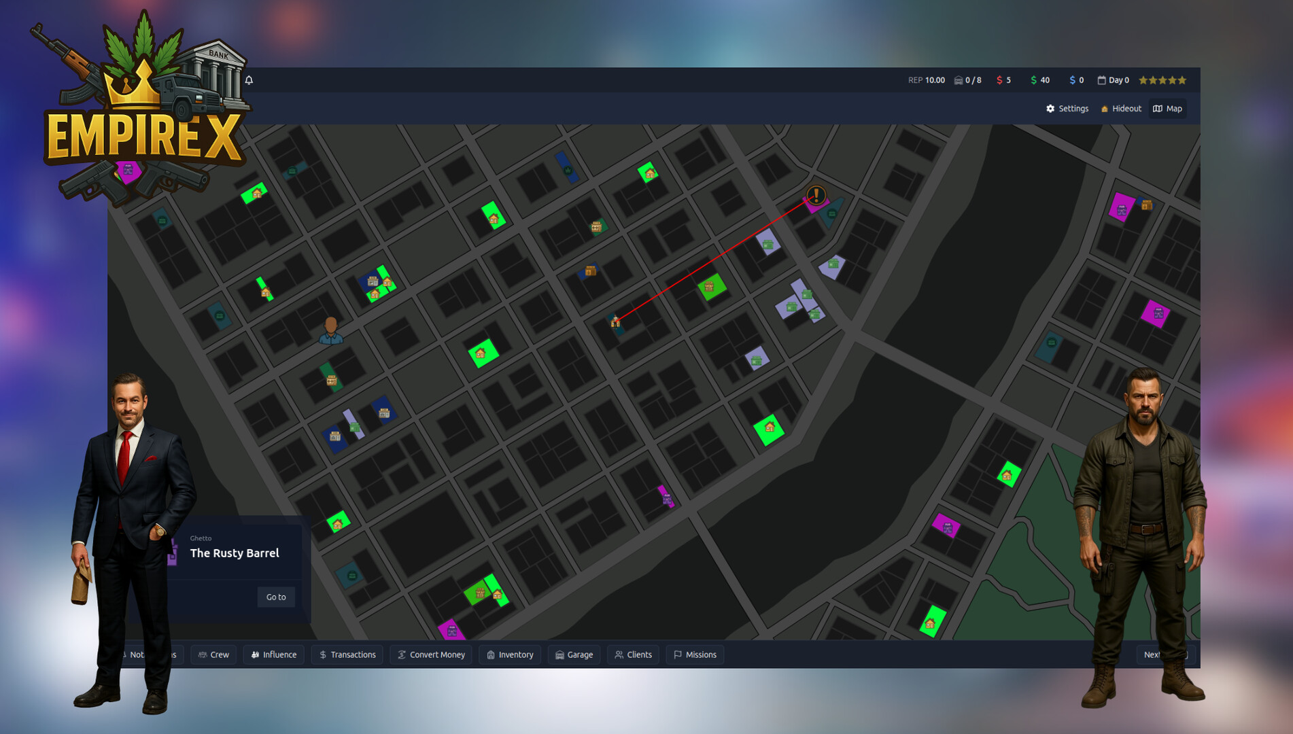Screen dimensions: 1293x734
Task: Switch to the Map view tab
Action: tap(1167, 109)
